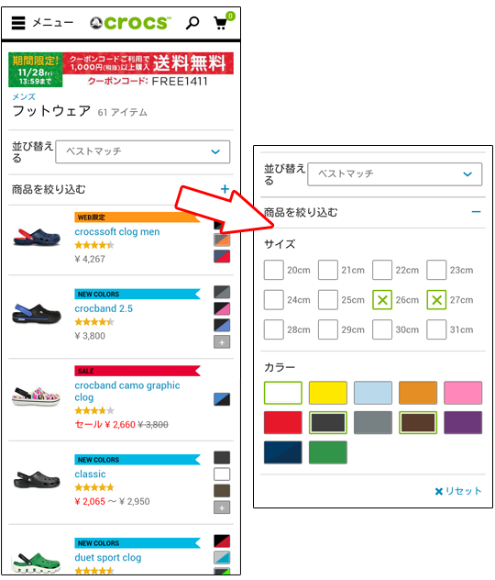495x580 pixels.
Task: Open the メニュー menu label
Action: [x=53, y=23]
